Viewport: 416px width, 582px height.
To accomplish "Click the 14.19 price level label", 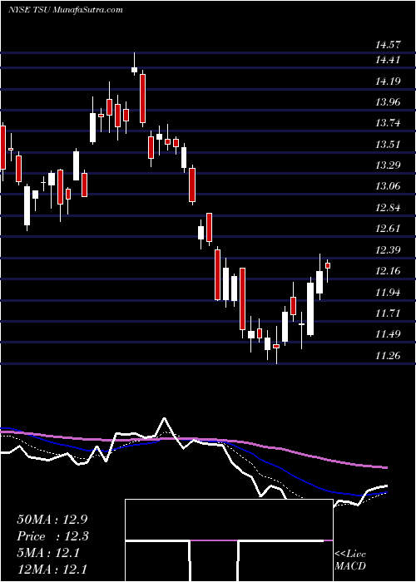I will tap(388, 81).
